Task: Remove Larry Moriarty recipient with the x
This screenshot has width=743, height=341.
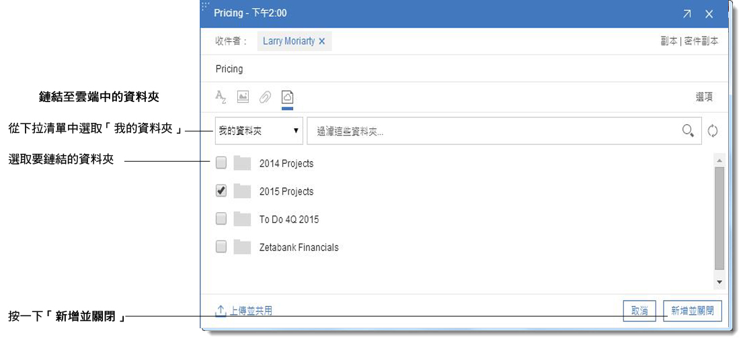Action: pyautogui.click(x=322, y=42)
